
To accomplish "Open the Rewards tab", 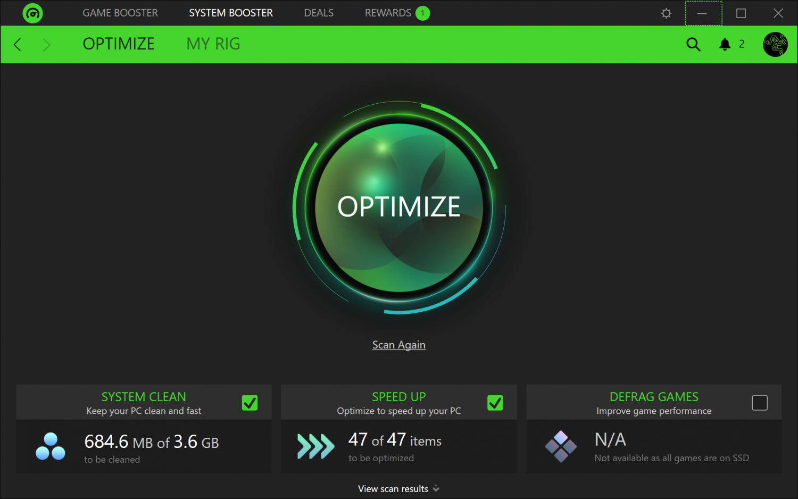I will [388, 13].
